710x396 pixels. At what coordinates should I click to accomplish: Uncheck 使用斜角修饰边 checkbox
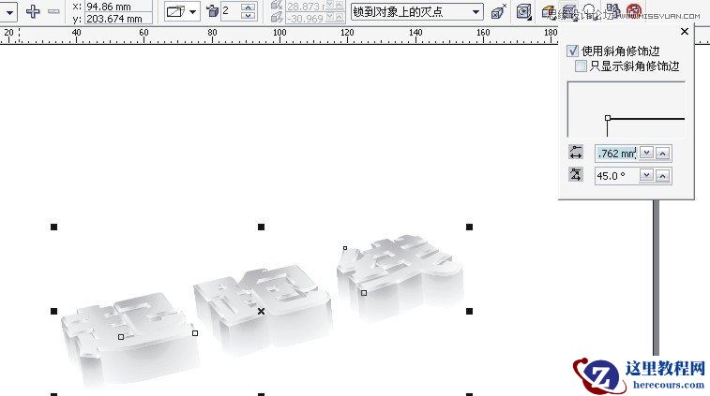572,51
